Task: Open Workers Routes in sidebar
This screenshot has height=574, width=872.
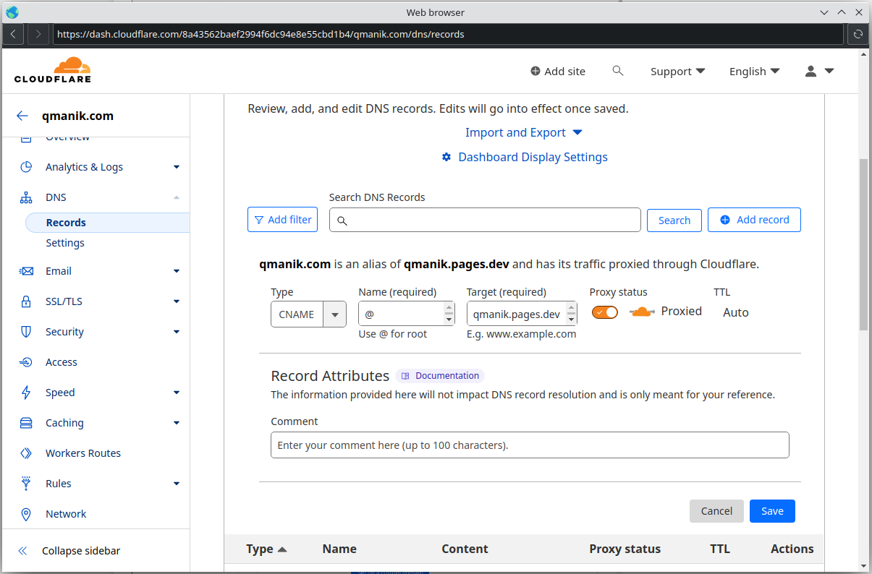Action: tap(82, 453)
